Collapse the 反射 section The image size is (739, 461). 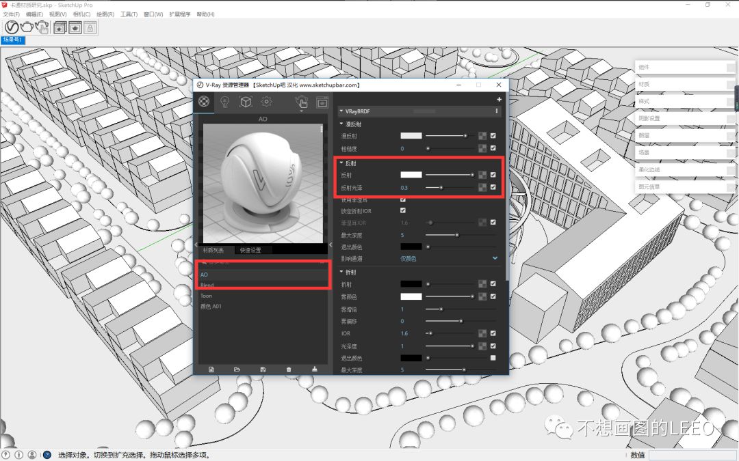342,163
